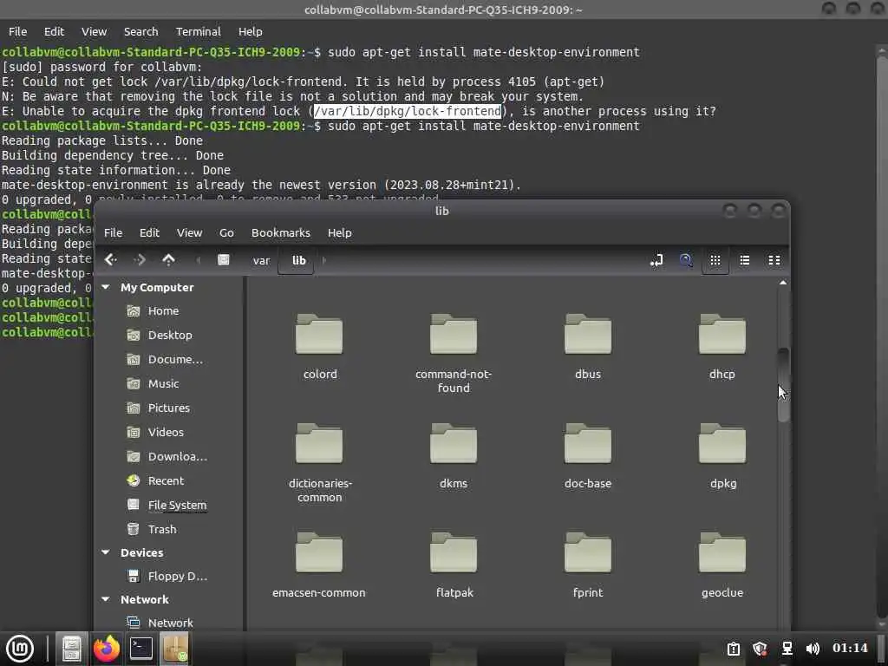Viewport: 888px width, 666px height.
Task: Click the scroll-up arrow in file view
Action: pyautogui.click(x=783, y=283)
